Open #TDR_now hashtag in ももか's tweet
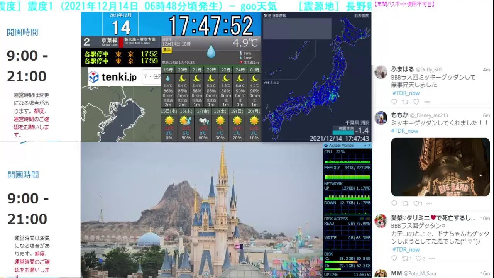This screenshot has width=494, height=278. pos(404,131)
